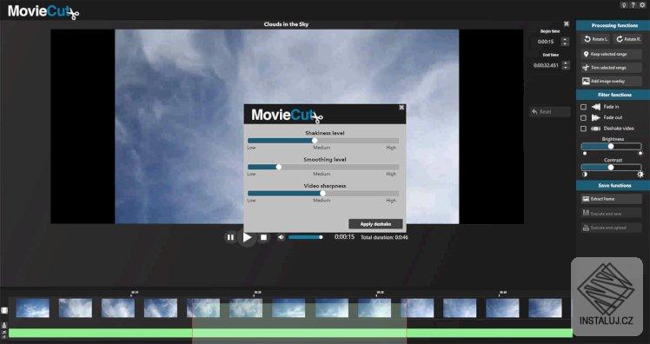Open settings via the gear icon

click(642, 5)
